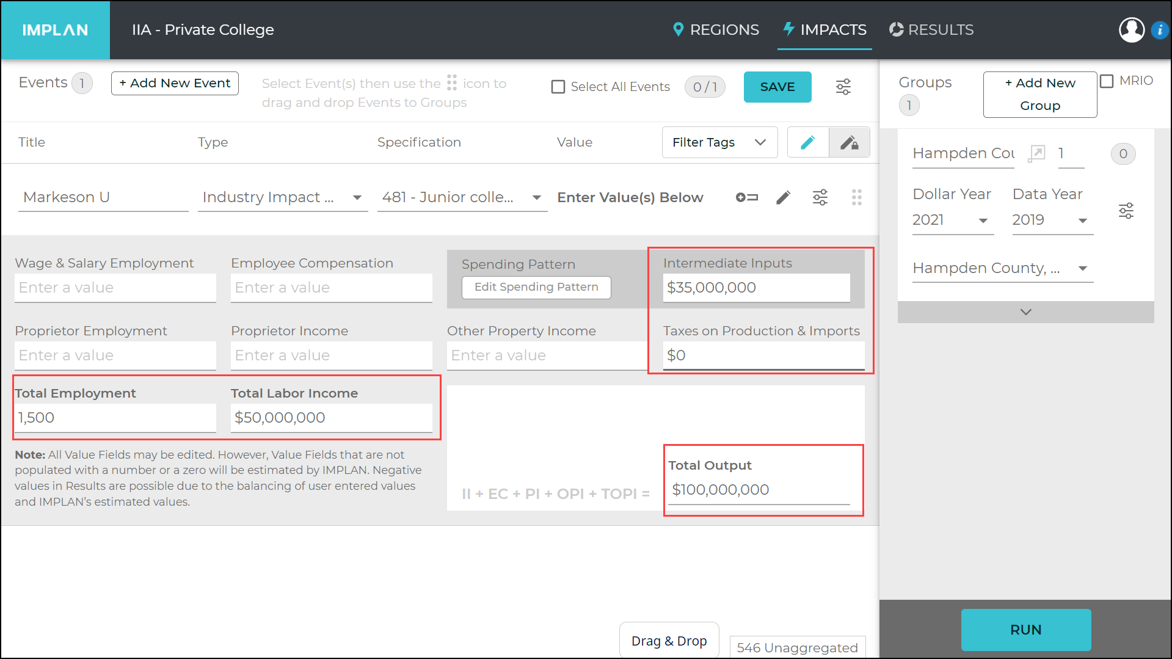Click the 0 / 1 selected events counter
The image size is (1172, 659).
coord(705,87)
